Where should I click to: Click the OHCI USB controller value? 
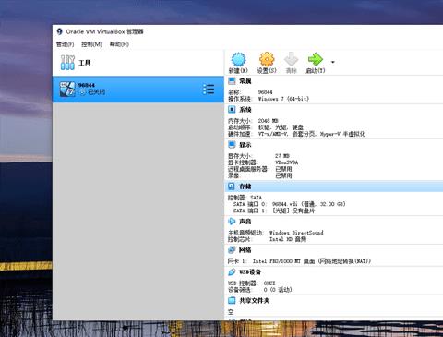(x=269, y=283)
